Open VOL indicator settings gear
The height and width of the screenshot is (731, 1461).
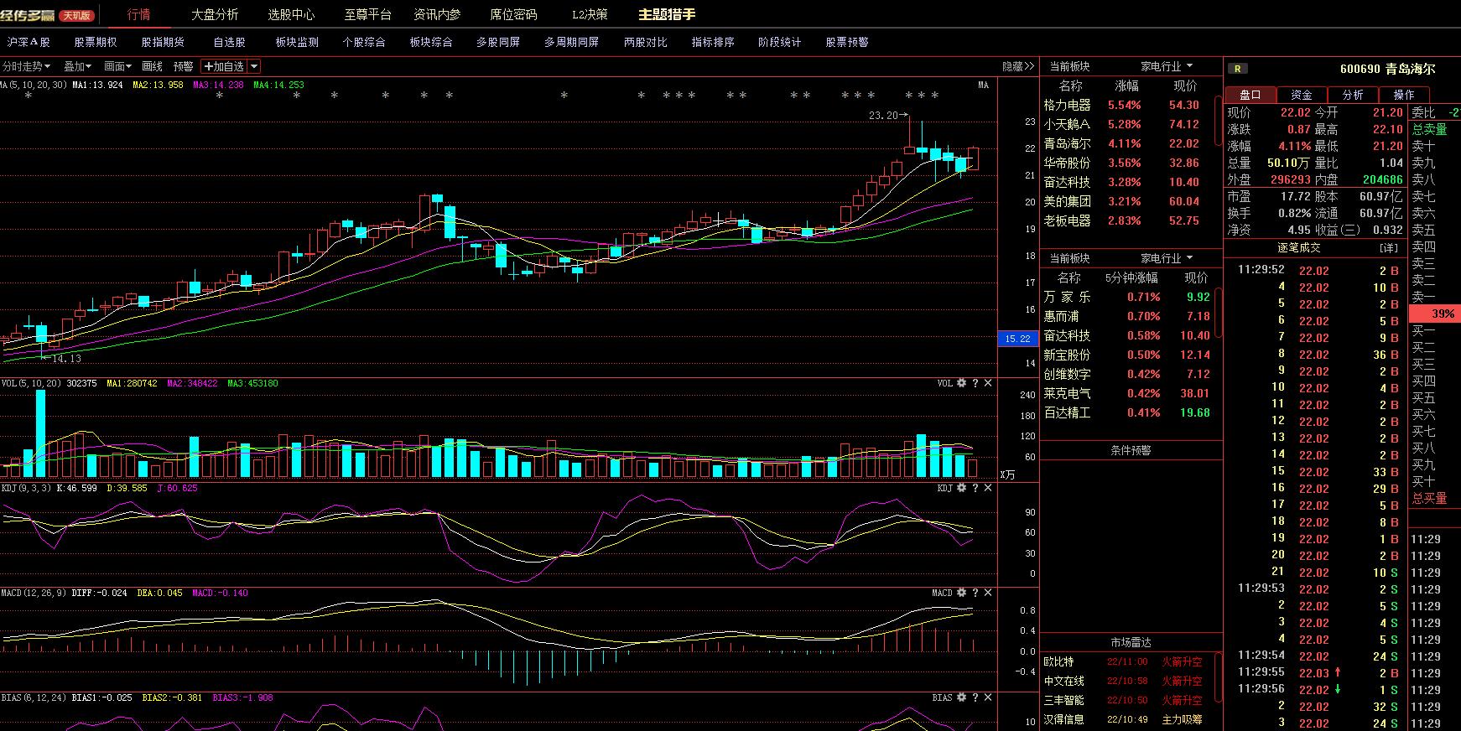[961, 383]
